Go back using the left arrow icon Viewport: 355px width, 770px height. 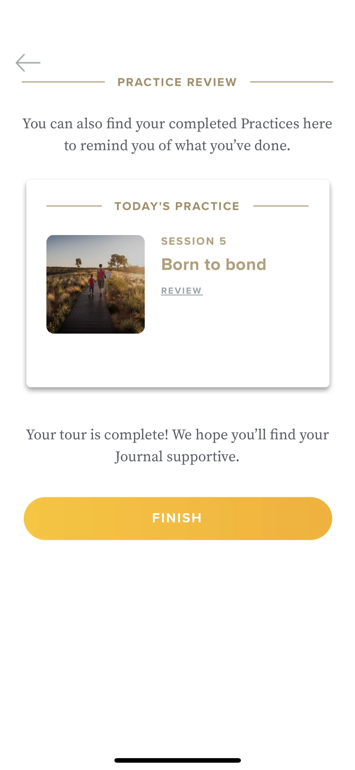28,63
